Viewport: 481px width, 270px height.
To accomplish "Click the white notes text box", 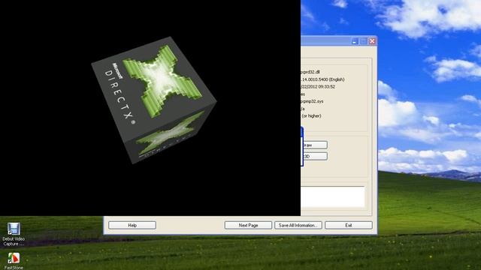I will coord(333,196).
